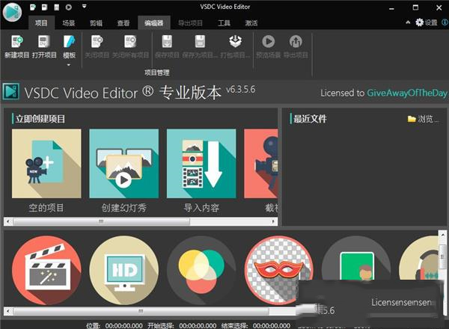Click the 位置 00:00:00.000 status value

pyautogui.click(x=123, y=325)
